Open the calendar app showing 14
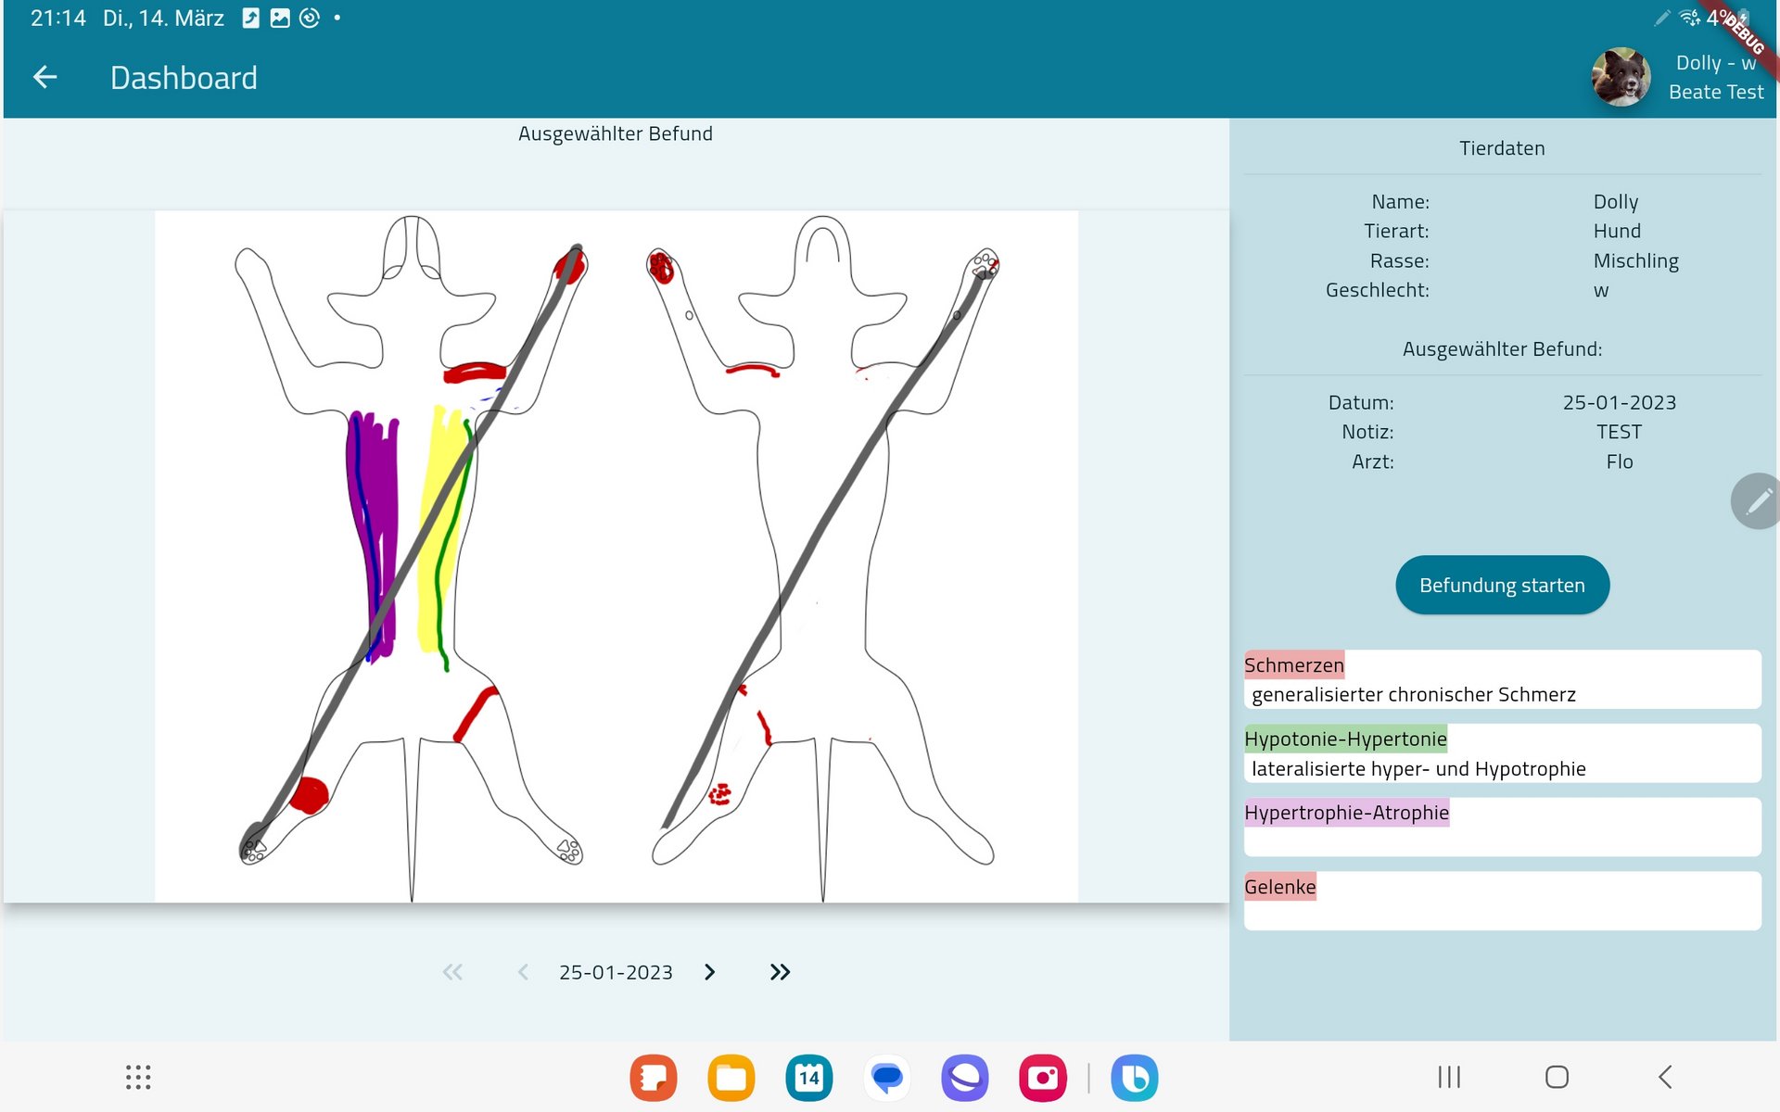Viewport: 1780px width, 1112px height. [x=808, y=1078]
